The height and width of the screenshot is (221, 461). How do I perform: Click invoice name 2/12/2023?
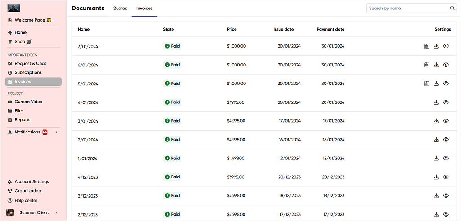point(88,215)
